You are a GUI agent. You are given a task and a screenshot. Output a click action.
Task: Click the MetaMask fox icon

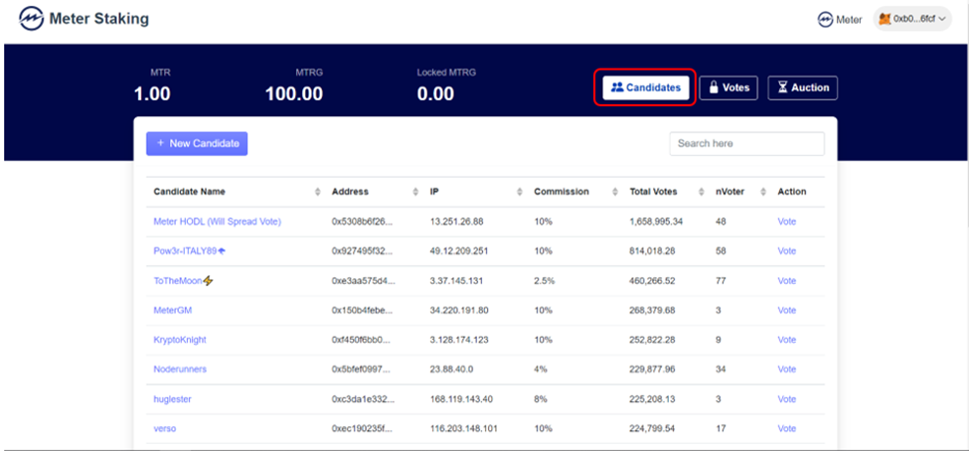coord(885,19)
